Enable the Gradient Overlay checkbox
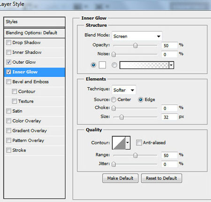This screenshot has width=211, height=202. coord(8,130)
